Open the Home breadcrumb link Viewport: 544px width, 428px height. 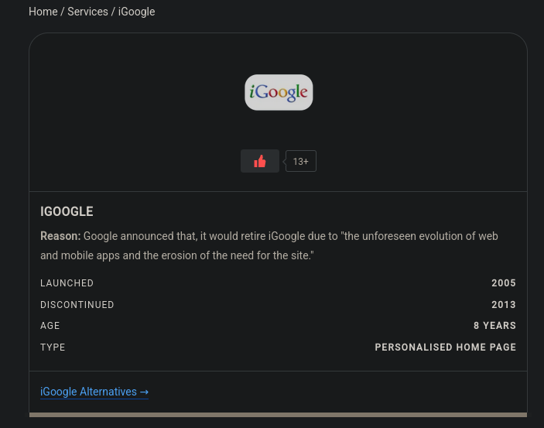pos(43,12)
